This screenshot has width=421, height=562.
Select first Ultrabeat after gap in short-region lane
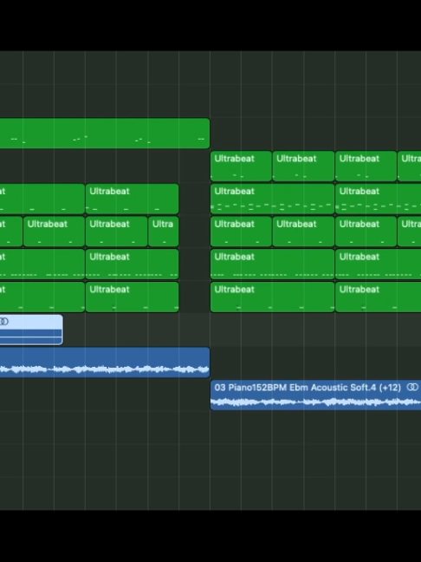[x=241, y=232]
